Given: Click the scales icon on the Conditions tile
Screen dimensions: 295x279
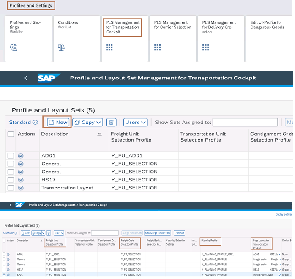Looking at the screenshot, I should click(61, 47).
